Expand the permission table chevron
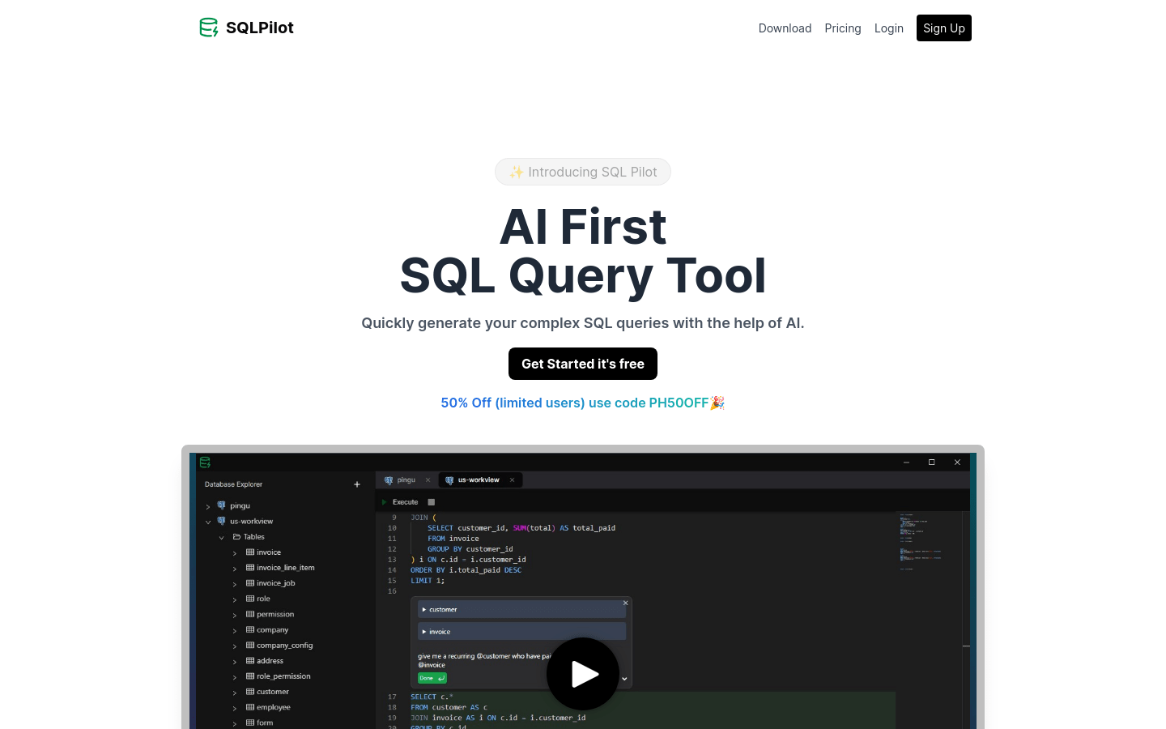 pos(235,615)
